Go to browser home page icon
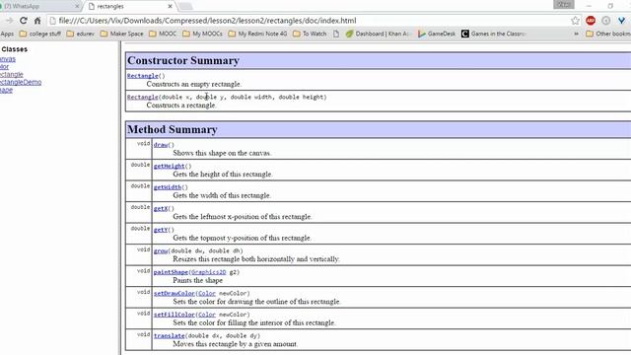 pos(37,21)
